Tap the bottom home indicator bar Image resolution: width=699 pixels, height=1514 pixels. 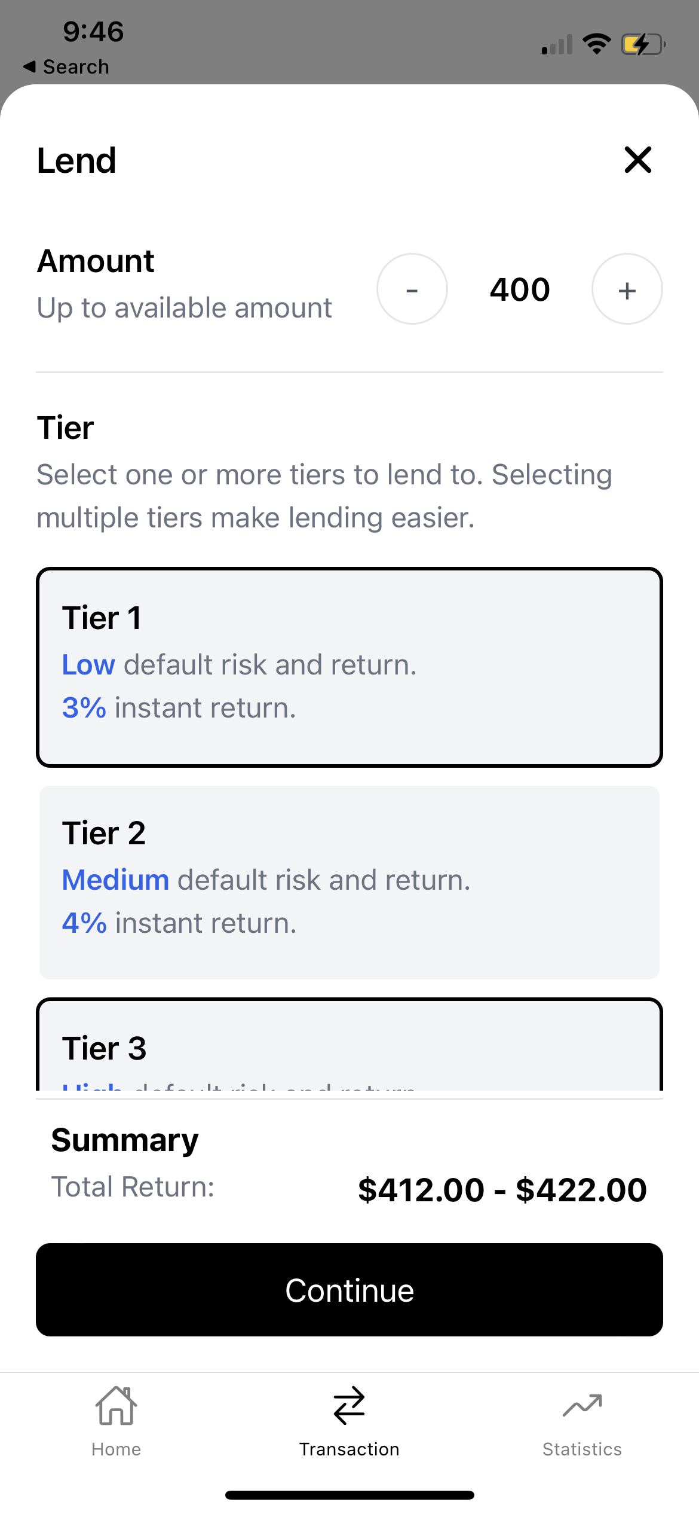(x=349, y=1495)
